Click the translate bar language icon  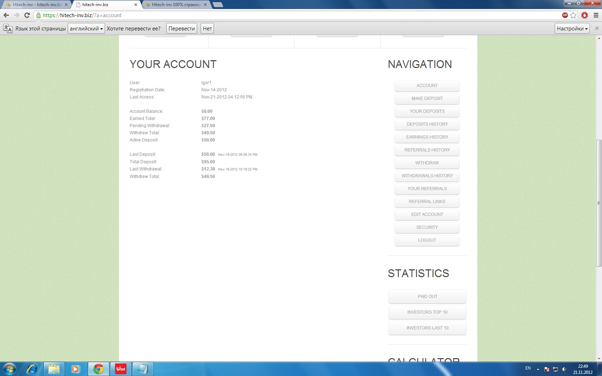click(x=8, y=29)
